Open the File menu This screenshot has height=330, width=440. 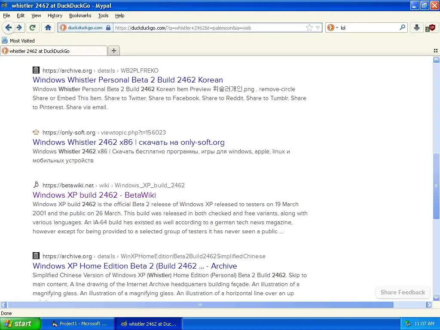[x=6, y=15]
